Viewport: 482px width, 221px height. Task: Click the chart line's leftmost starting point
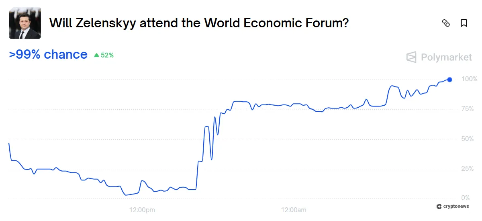[x=9, y=143]
